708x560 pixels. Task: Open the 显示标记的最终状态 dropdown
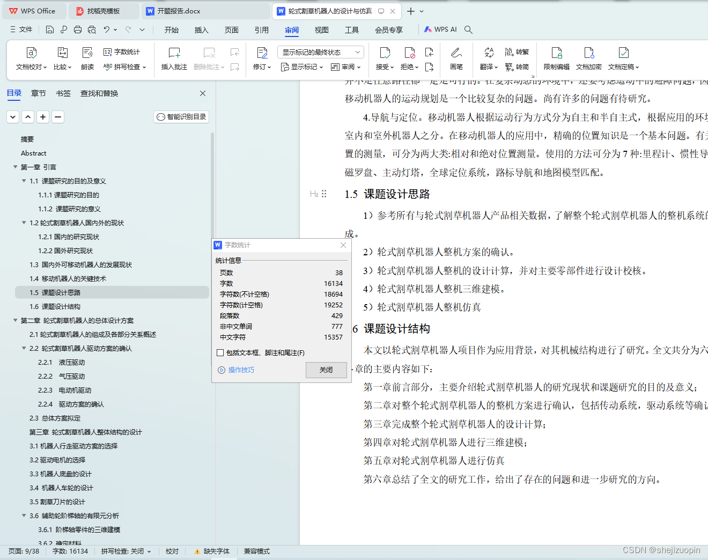point(321,52)
